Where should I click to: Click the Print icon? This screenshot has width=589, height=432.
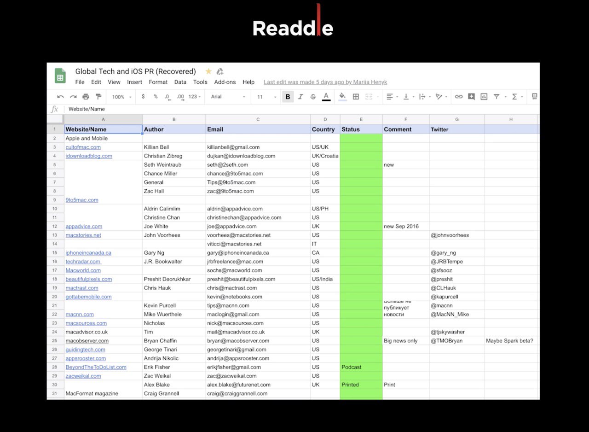pyautogui.click(x=86, y=97)
